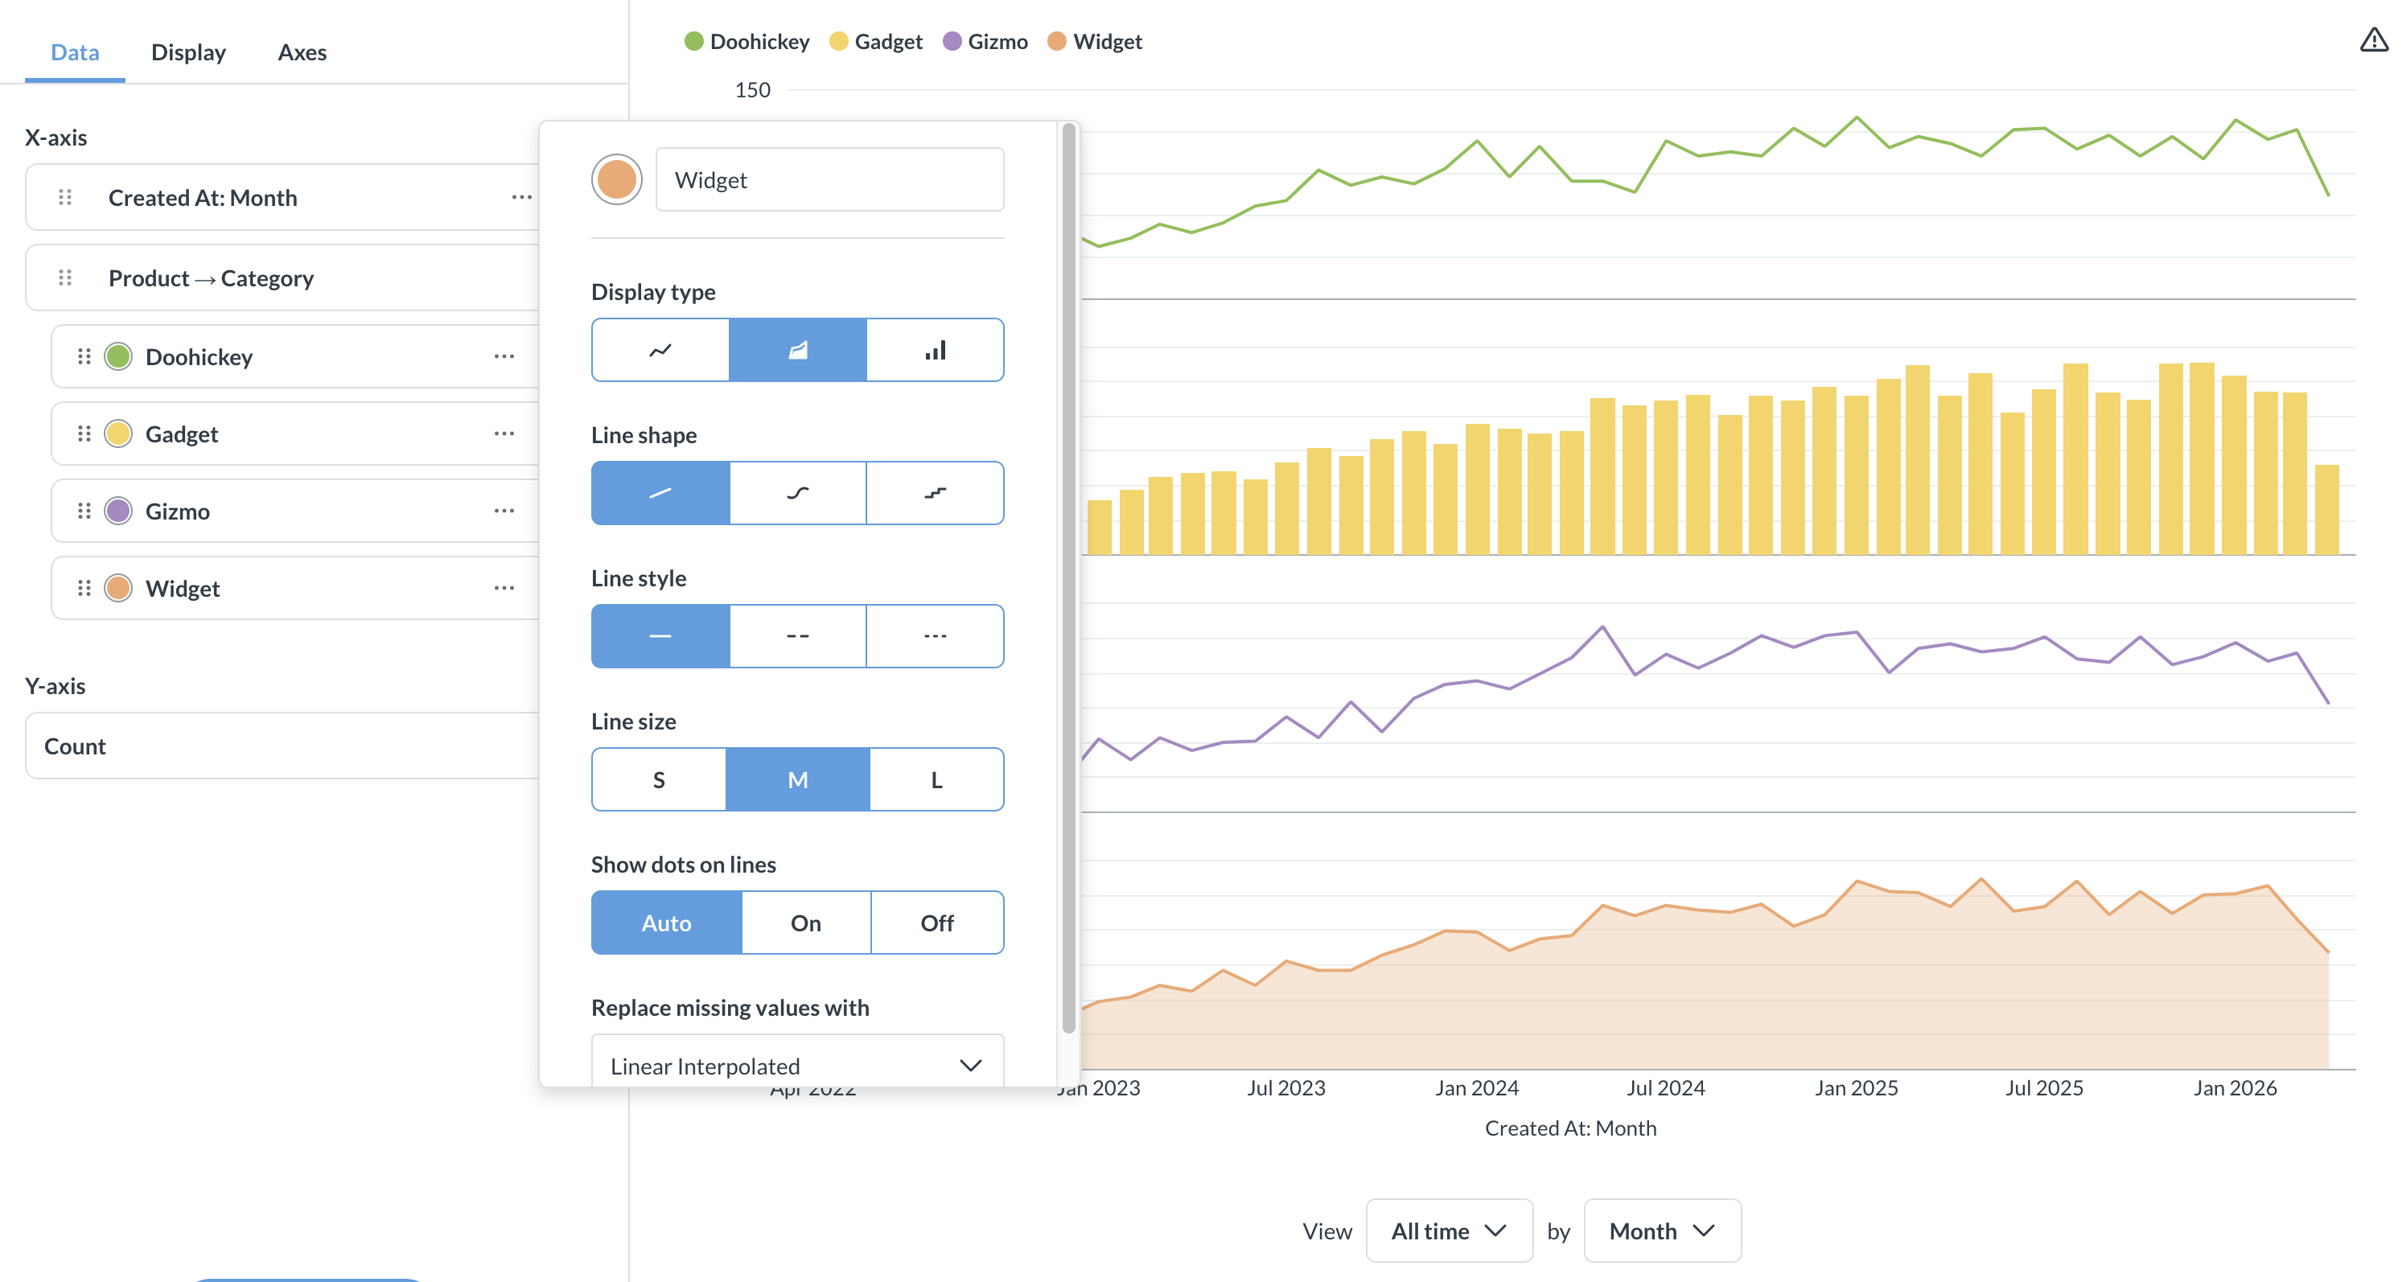This screenshot has width=2402, height=1282.
Task: Open the All time dropdown
Action: 1449,1231
